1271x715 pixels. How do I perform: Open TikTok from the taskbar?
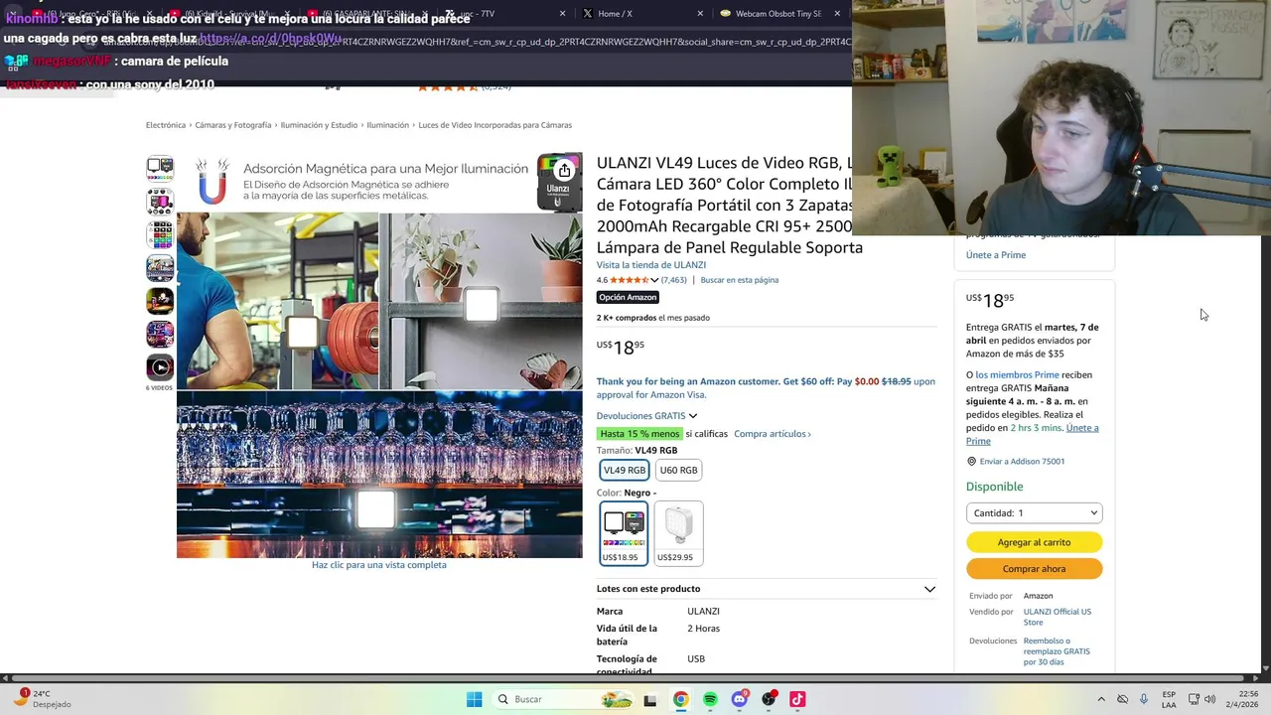(797, 699)
